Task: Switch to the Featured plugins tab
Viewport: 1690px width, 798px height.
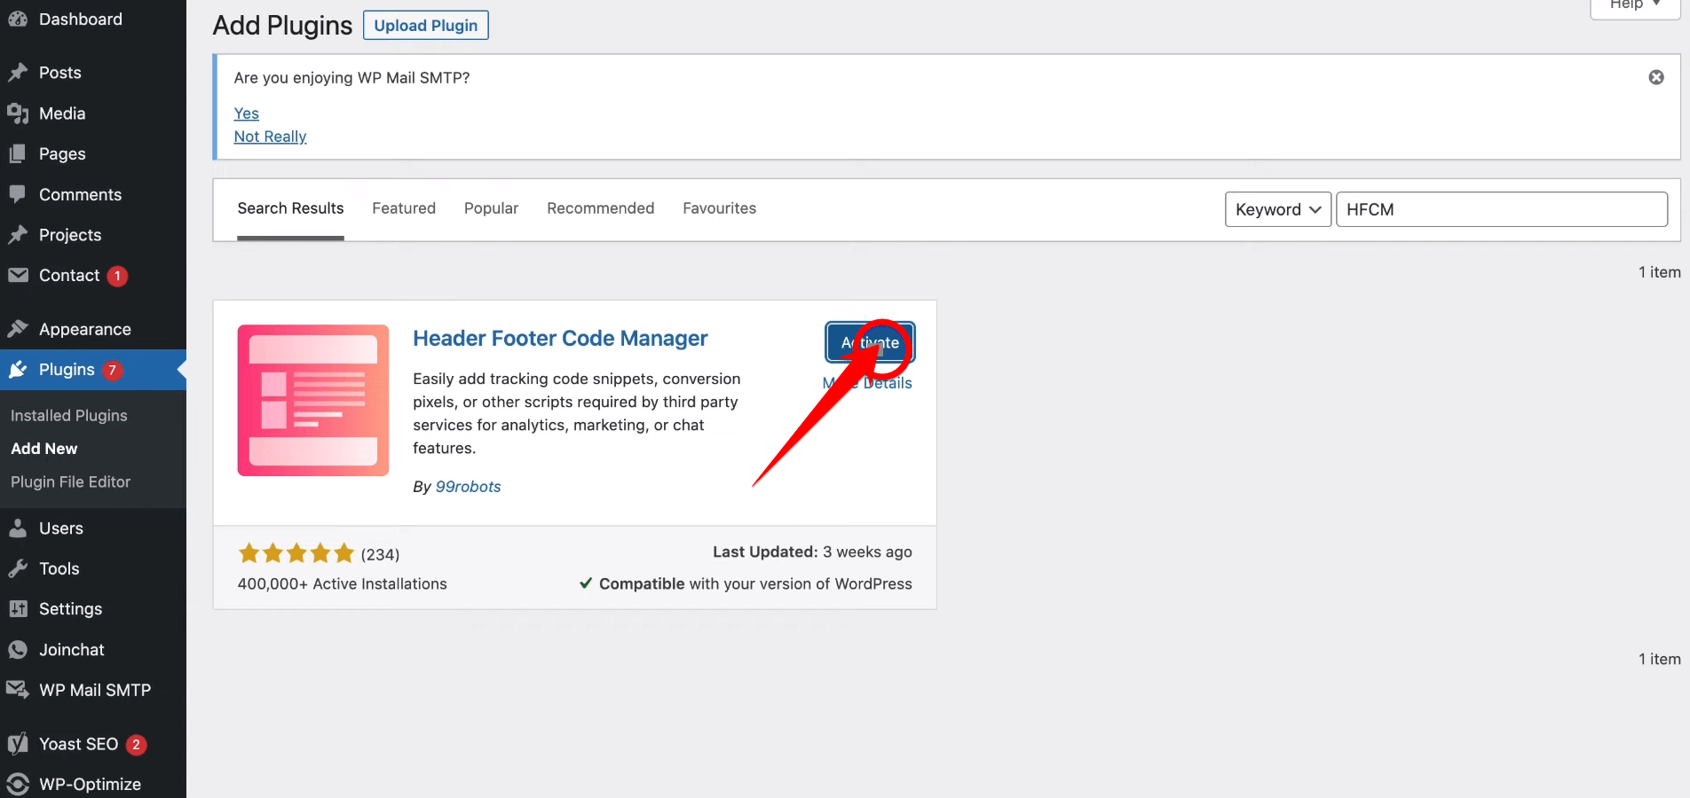Action: (404, 208)
